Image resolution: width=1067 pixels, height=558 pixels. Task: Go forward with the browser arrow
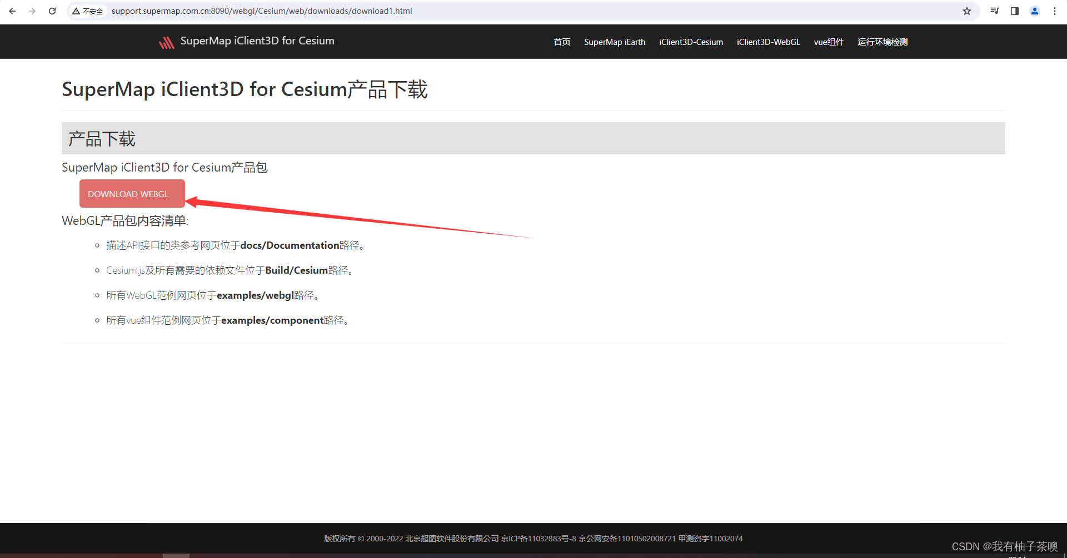(32, 11)
